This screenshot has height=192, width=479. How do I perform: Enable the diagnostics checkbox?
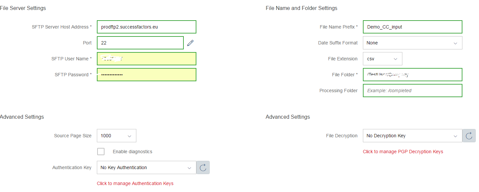[101, 152]
